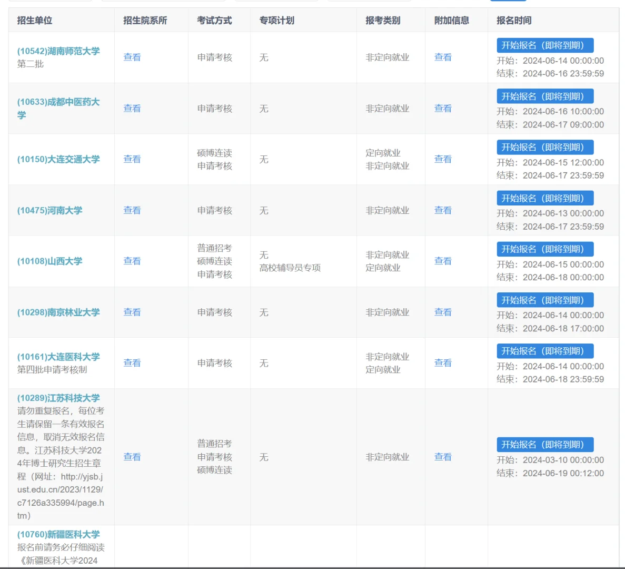Select 申请考核 in the 南京林业大学 row
Viewport: 625px width, 569px height.
click(x=214, y=312)
